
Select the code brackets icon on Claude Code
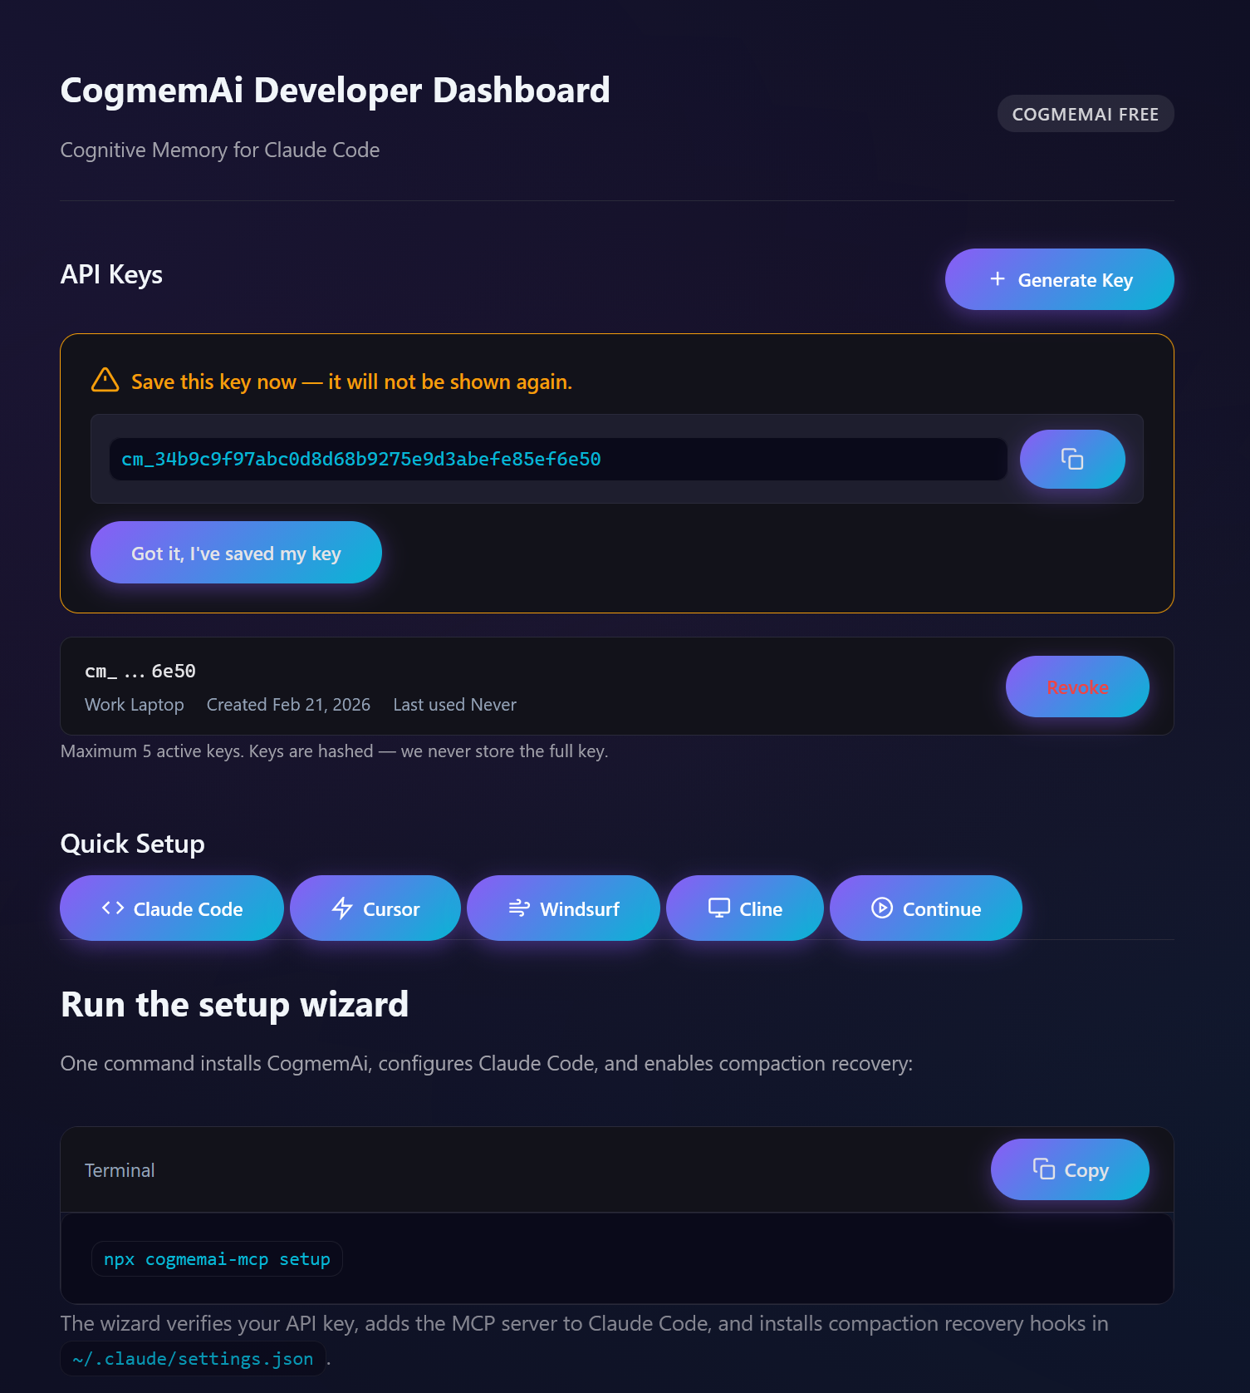tap(111, 908)
